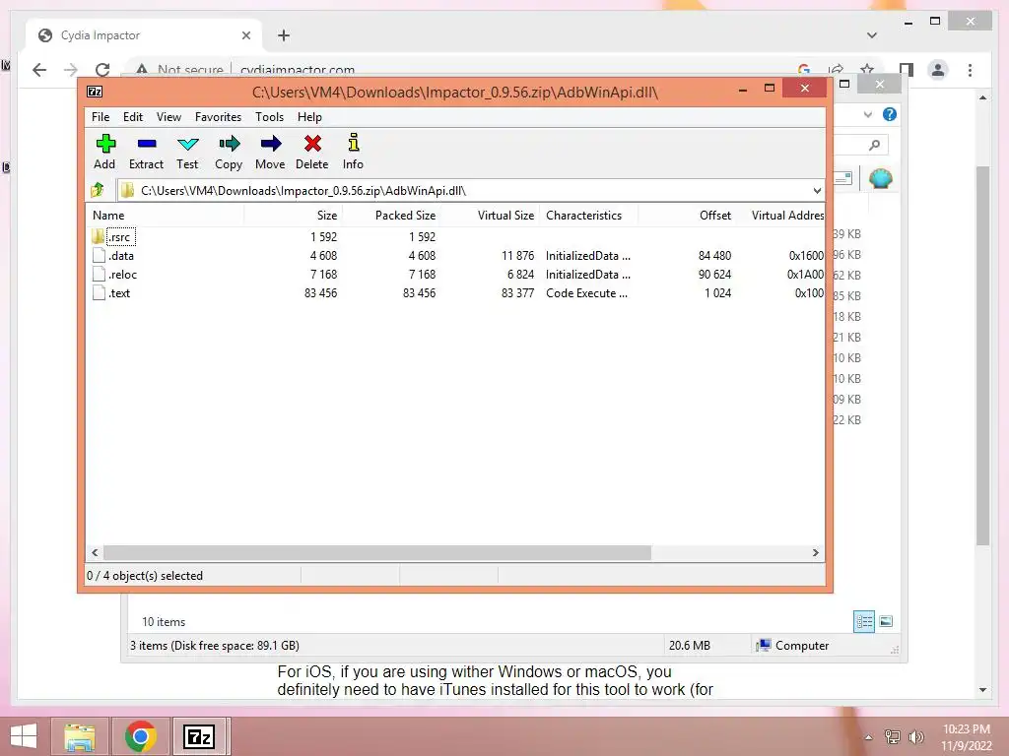Open the File menu
The width and height of the screenshot is (1009, 756).
[101, 117]
